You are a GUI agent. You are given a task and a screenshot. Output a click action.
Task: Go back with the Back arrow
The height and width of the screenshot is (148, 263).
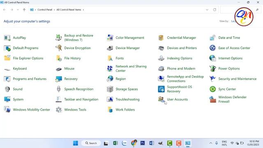5,10
